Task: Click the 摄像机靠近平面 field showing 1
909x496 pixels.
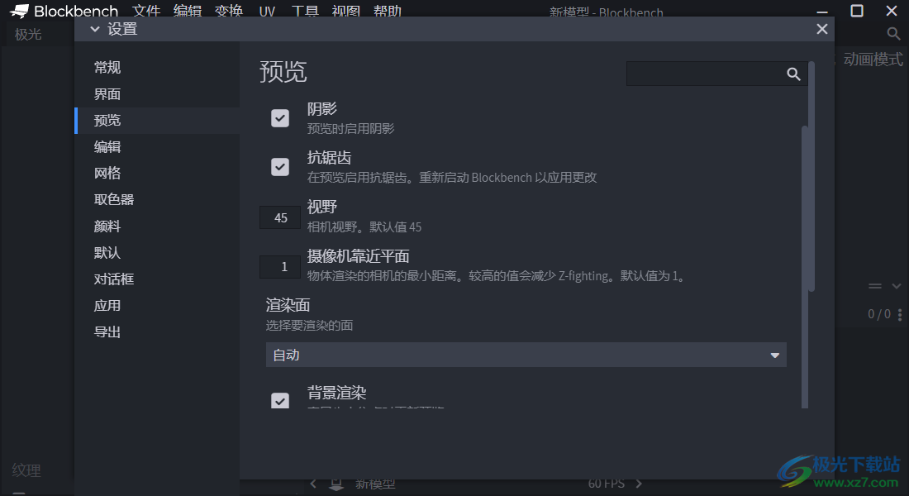Action: (x=280, y=267)
